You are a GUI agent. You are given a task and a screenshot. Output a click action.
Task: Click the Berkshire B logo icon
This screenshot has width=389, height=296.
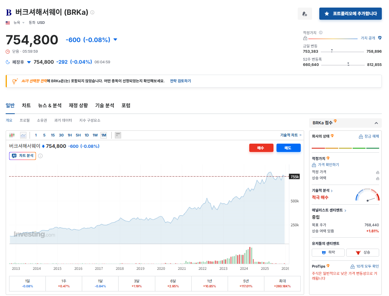(9, 13)
